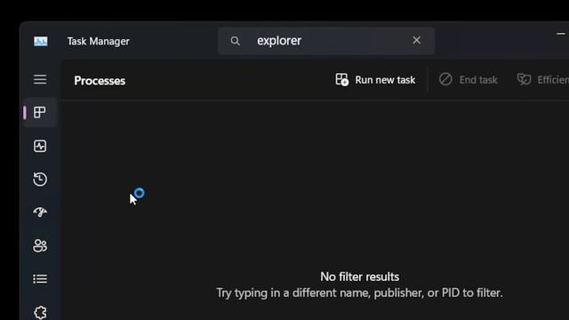569x320 pixels.
Task: Minimize the Task Manager window
Action: 561,34
